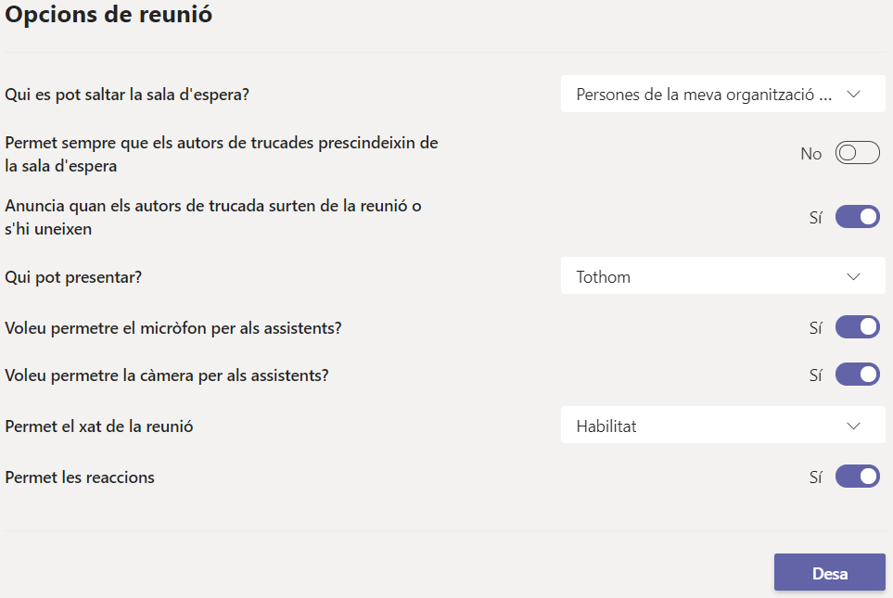Click the 'Opcions de reunió' heading

(109, 16)
